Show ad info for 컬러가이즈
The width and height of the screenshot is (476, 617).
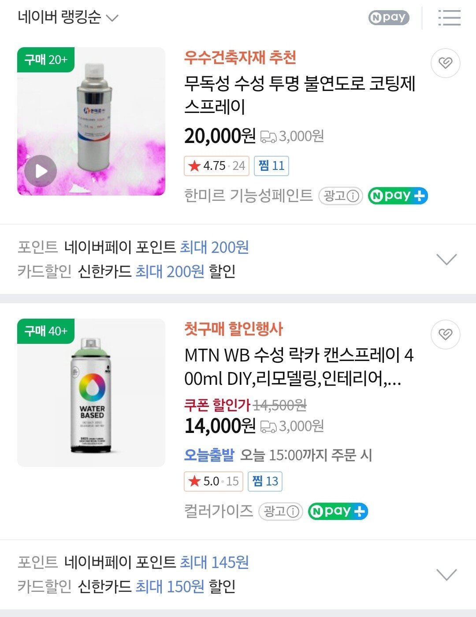pyautogui.click(x=281, y=512)
